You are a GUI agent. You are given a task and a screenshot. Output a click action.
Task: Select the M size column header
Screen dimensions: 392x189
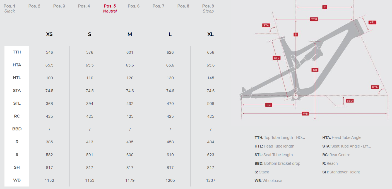click(130, 34)
